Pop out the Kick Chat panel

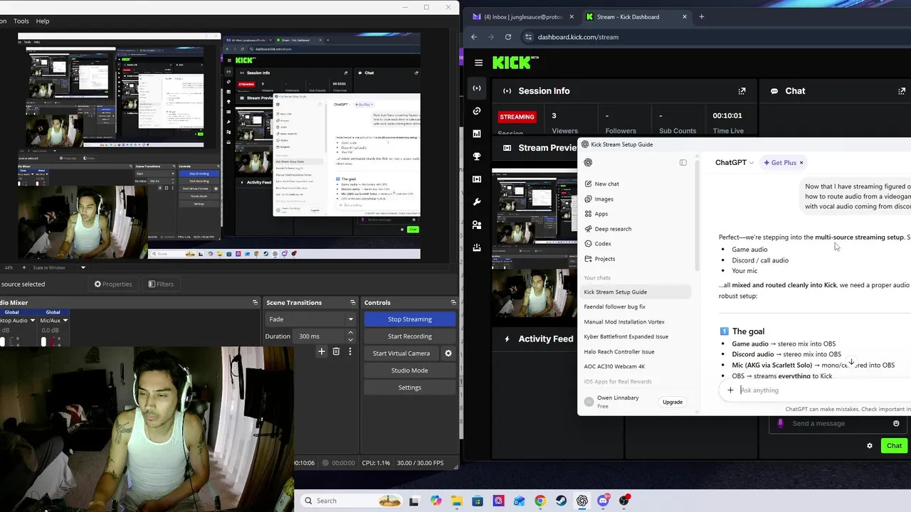pos(902,91)
